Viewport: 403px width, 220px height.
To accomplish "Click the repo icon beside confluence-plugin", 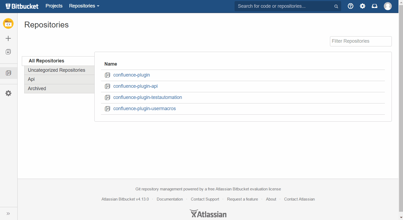I will 107,75.
